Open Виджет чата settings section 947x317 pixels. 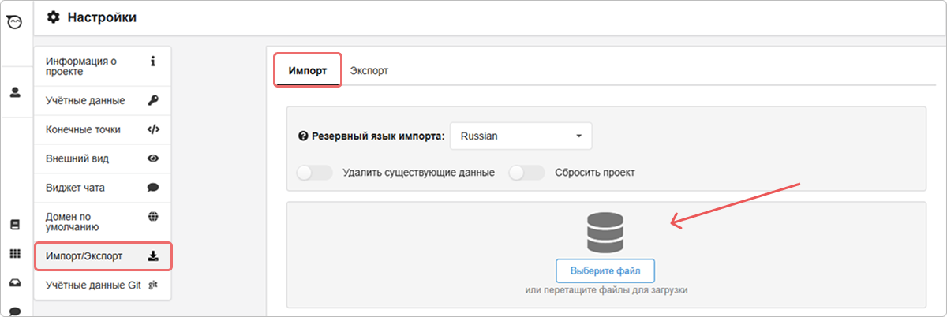point(102,188)
